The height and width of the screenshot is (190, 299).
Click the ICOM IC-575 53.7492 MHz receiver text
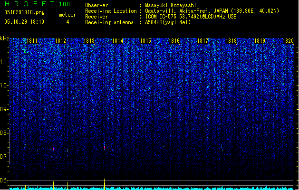pos(191,17)
